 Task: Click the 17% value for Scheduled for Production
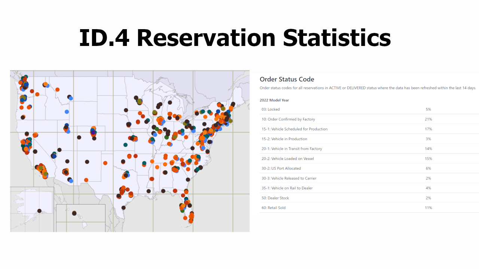point(428,129)
